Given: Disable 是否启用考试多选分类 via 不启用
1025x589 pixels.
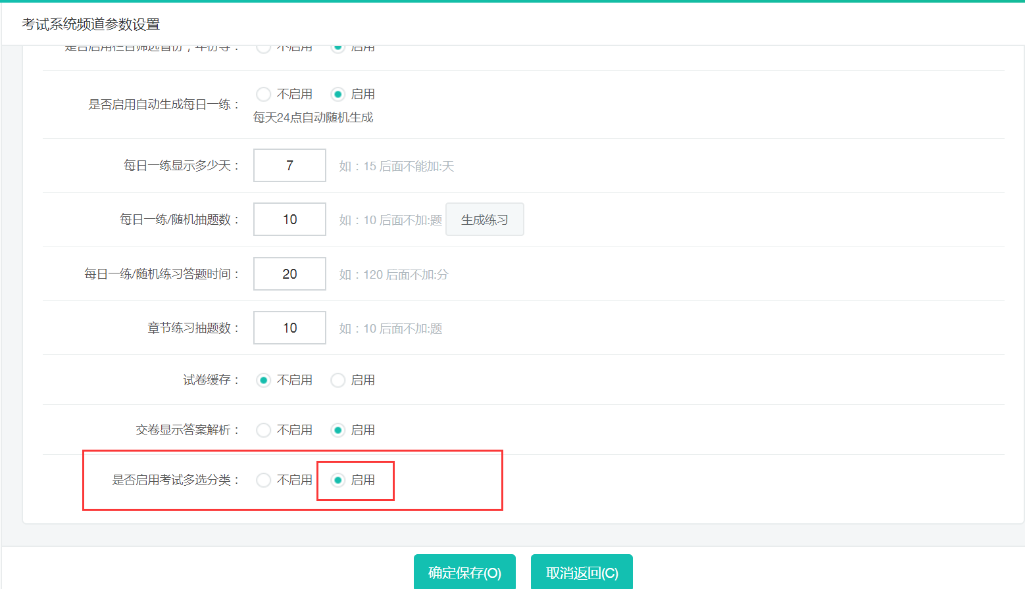Looking at the screenshot, I should coord(264,481).
